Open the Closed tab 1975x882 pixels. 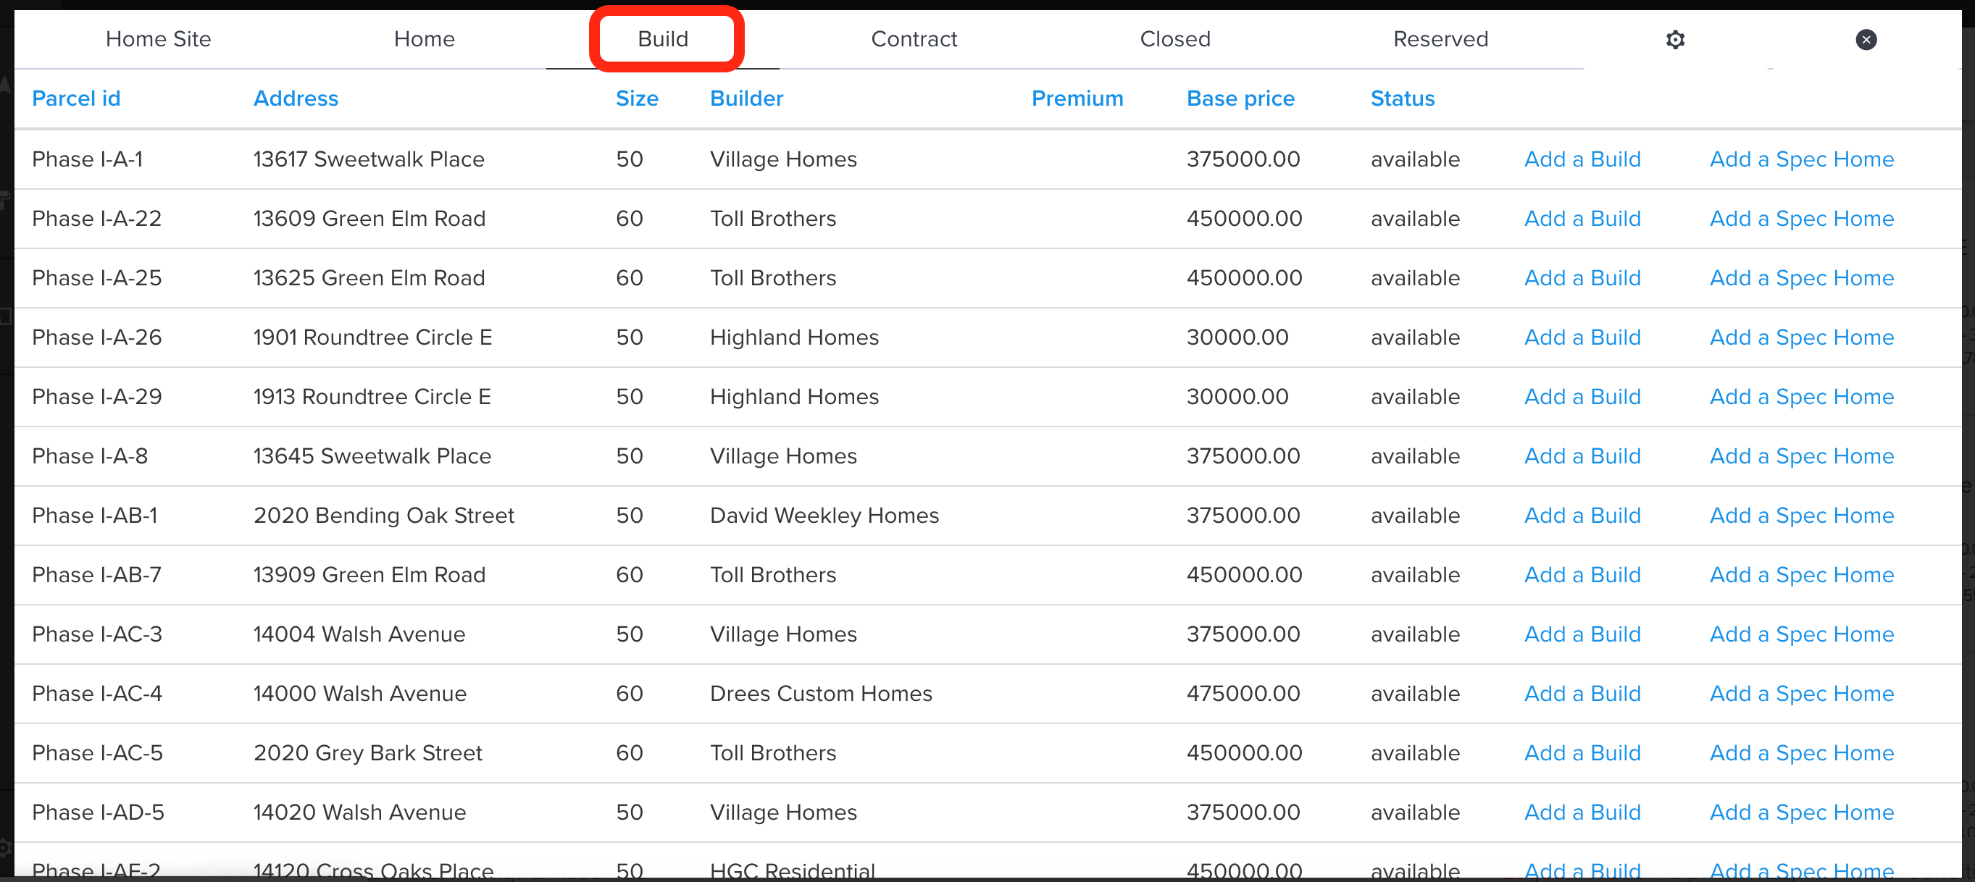point(1174,39)
